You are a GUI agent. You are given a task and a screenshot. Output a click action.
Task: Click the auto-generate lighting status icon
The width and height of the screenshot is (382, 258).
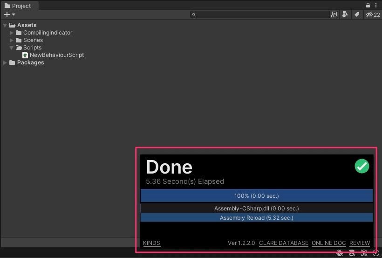[x=364, y=253]
